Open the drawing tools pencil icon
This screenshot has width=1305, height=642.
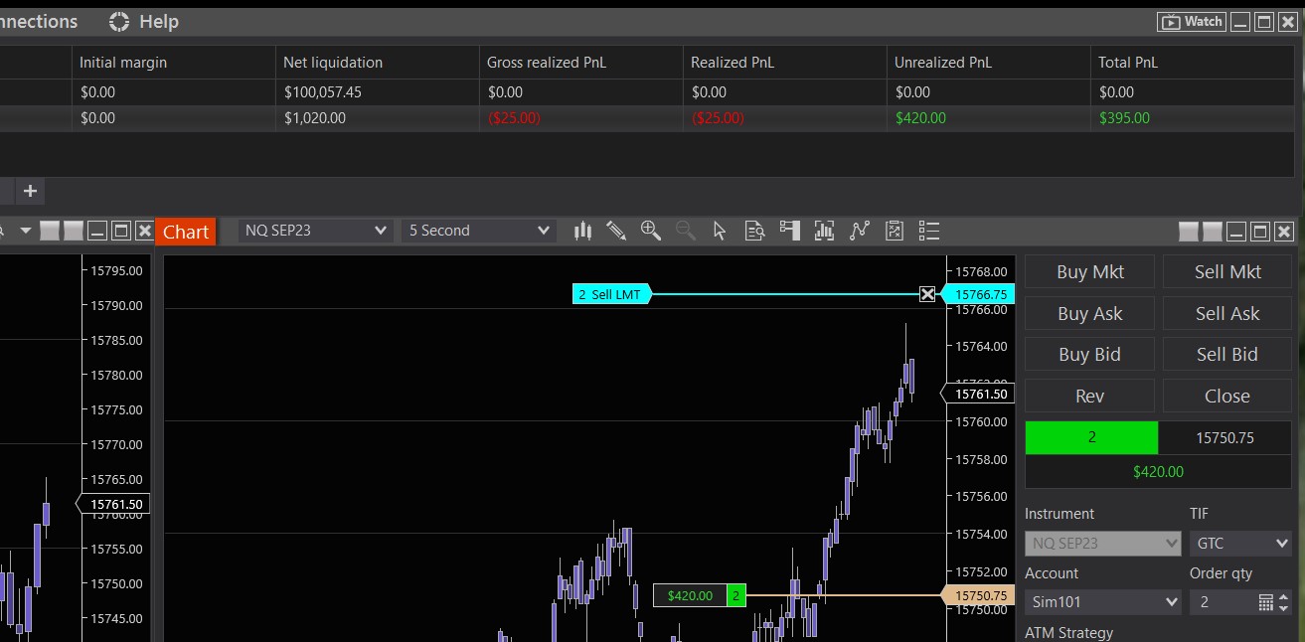coord(616,231)
